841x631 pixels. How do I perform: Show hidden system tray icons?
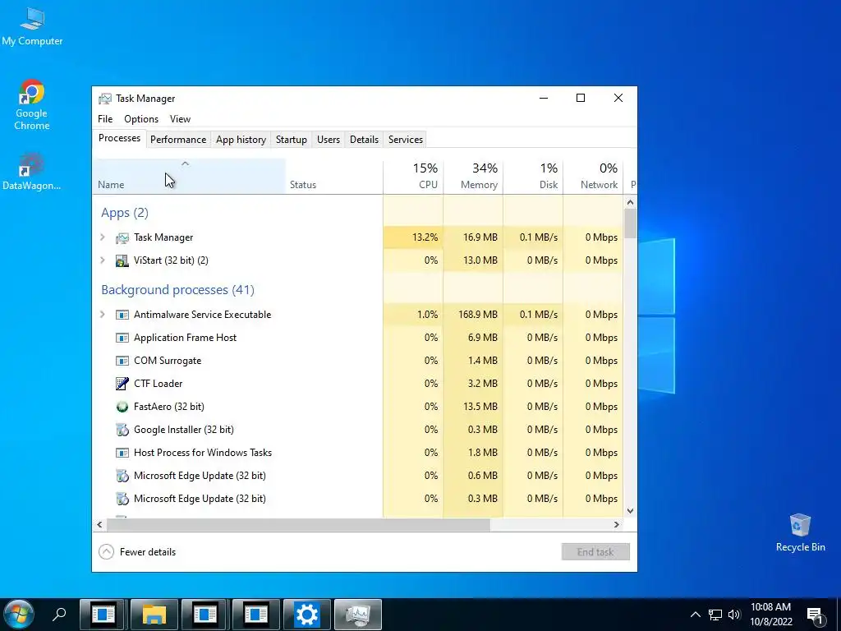coord(695,615)
